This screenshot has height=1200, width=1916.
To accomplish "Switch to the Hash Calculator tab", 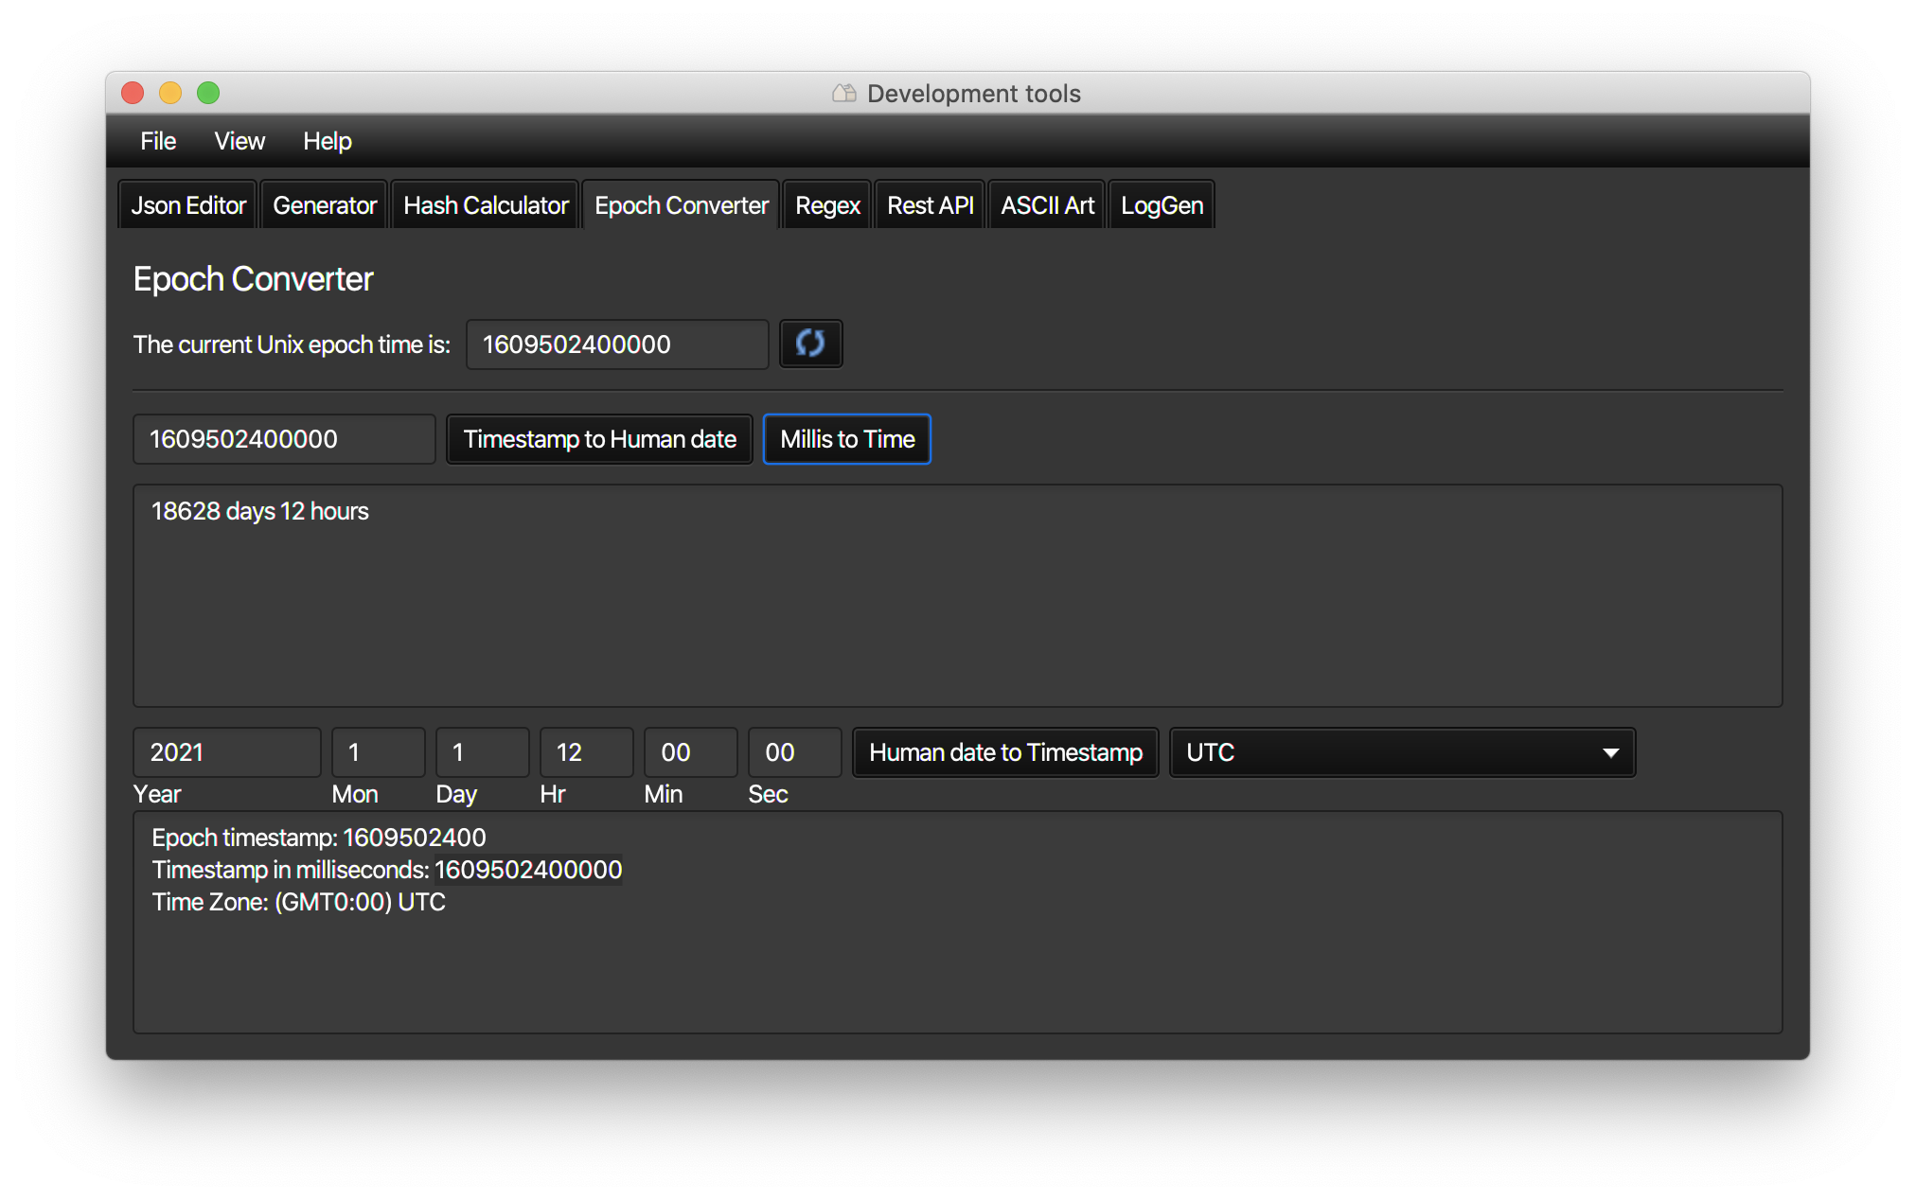I will point(486,205).
